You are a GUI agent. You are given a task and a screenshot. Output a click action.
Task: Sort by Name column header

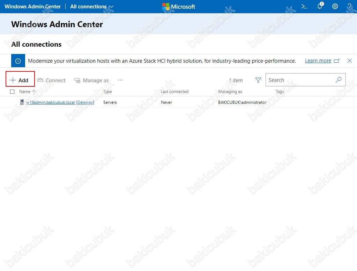(x=27, y=91)
